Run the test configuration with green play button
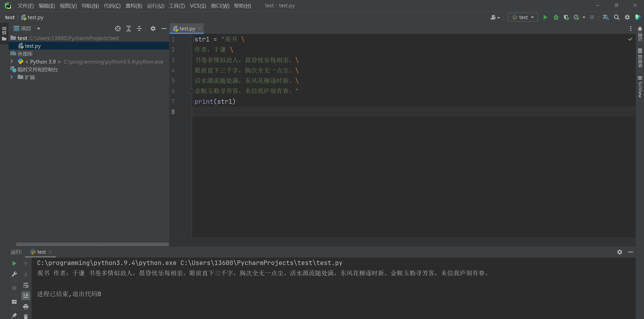The width and height of the screenshot is (644, 319). point(545,17)
